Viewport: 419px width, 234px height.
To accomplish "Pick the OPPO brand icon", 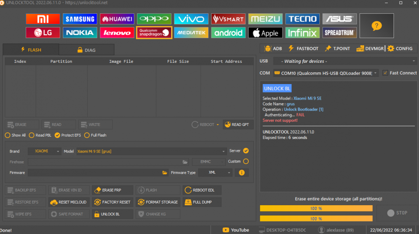I will point(154,19).
